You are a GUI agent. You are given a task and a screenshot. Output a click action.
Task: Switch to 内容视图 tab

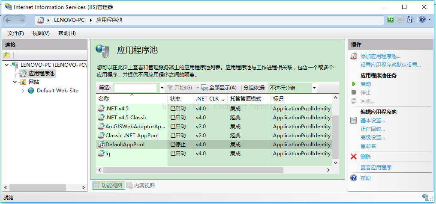tap(141, 186)
